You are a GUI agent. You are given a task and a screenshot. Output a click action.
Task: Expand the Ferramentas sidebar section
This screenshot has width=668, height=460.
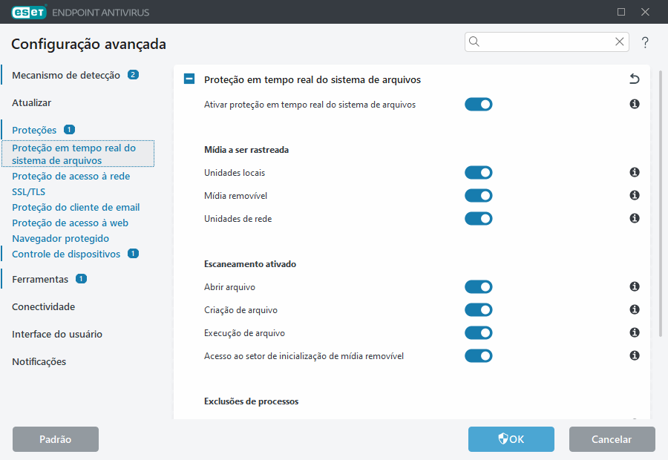click(x=42, y=279)
